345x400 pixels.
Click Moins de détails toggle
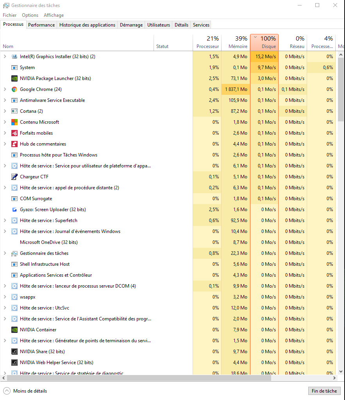click(25, 391)
